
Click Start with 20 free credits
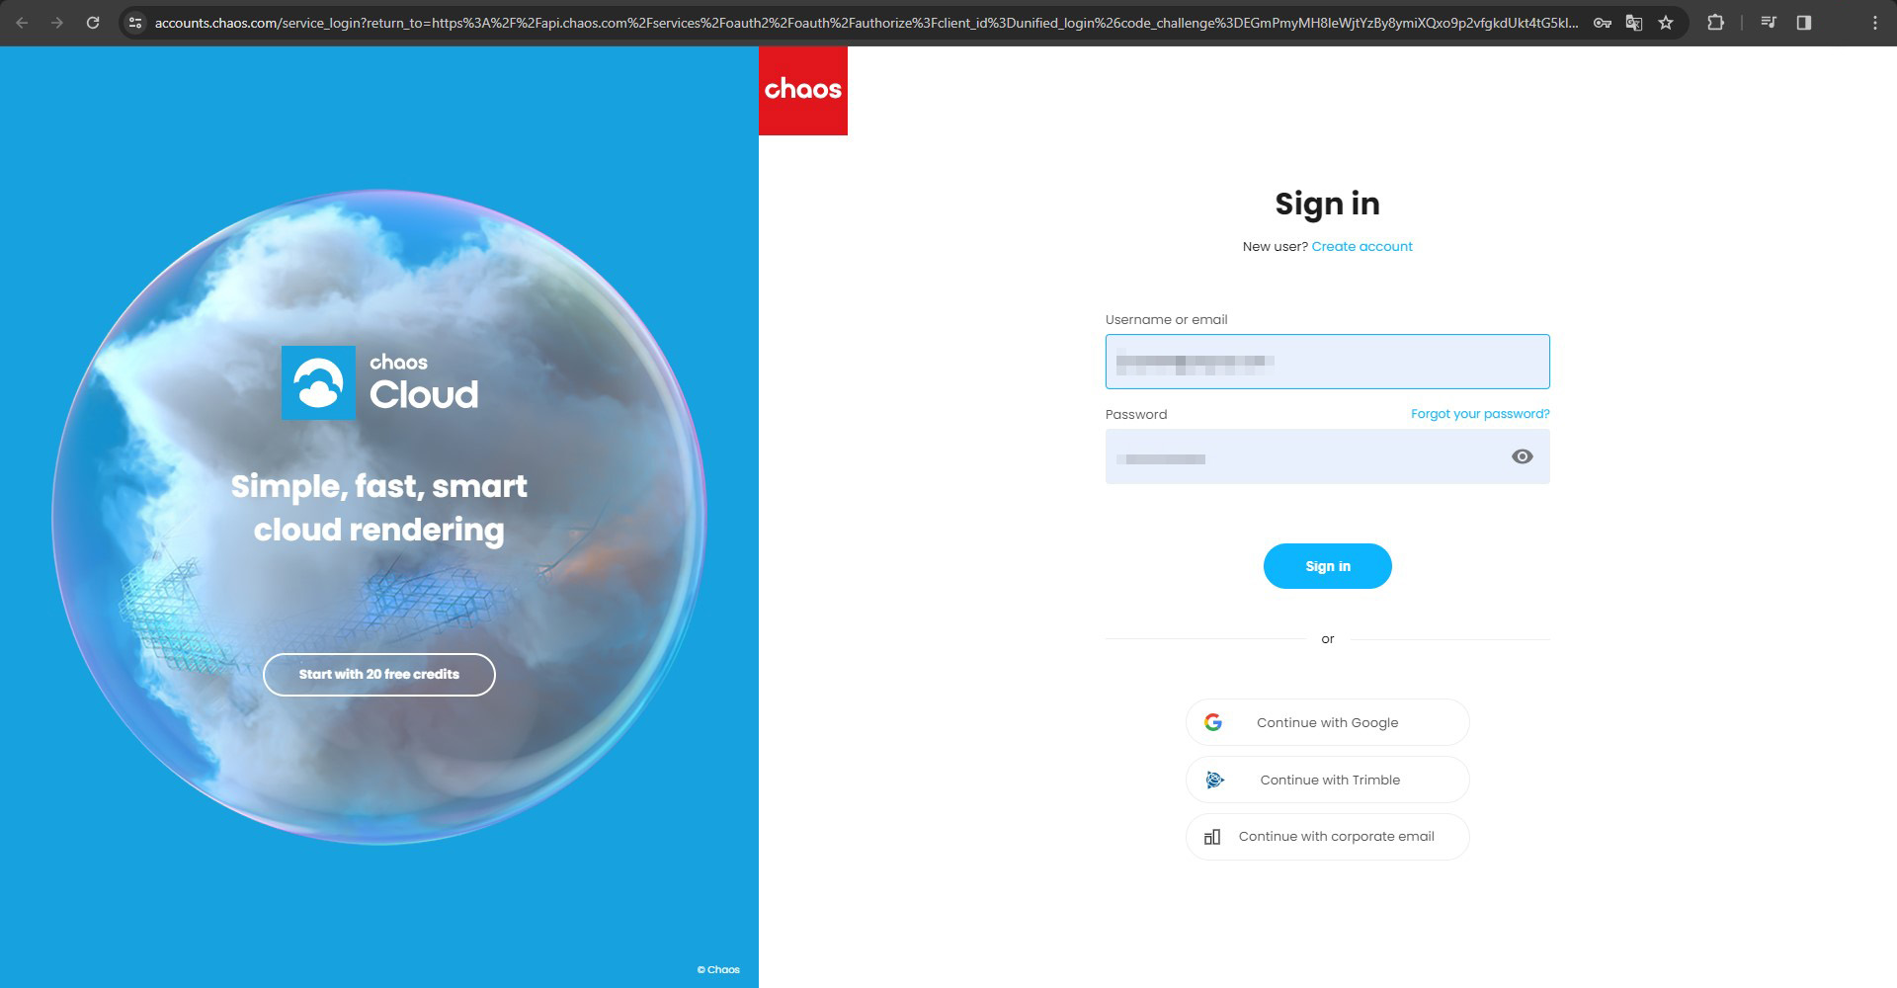pos(379,675)
